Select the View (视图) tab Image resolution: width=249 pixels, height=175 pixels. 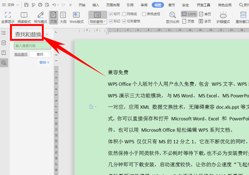click(158, 5)
